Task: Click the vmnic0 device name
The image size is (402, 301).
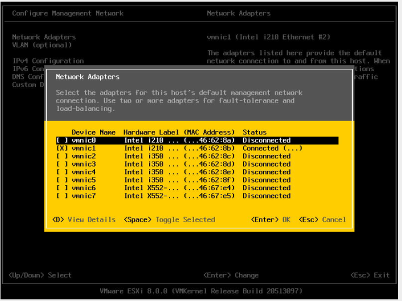Action: tap(84, 140)
